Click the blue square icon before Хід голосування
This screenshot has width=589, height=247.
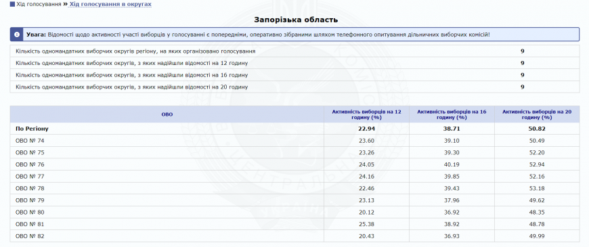pyautogui.click(x=12, y=4)
